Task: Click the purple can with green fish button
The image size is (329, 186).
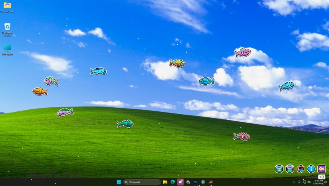Action: pos(290,169)
